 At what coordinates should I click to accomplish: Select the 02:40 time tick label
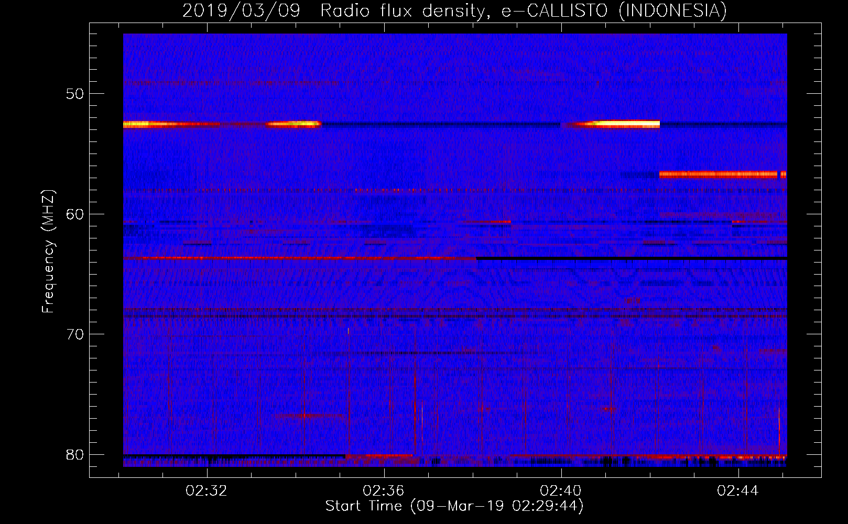[561, 491]
